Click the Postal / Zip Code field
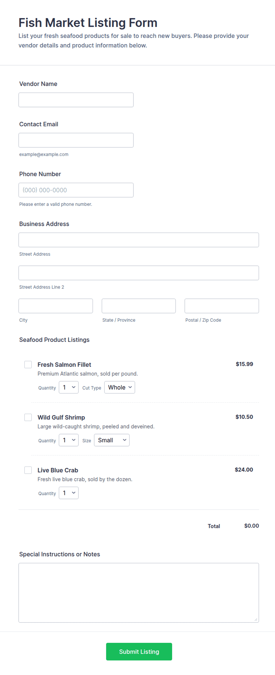Viewport: 275px width, 675px height. coord(222,306)
